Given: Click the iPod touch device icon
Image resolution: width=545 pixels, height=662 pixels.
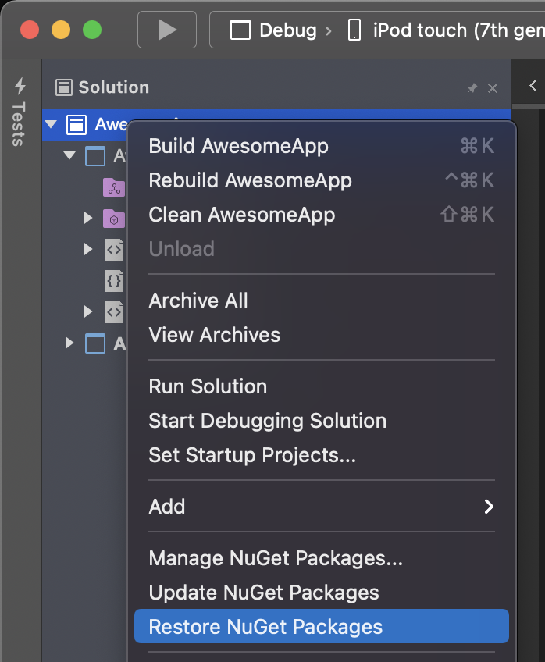Looking at the screenshot, I should [x=354, y=30].
